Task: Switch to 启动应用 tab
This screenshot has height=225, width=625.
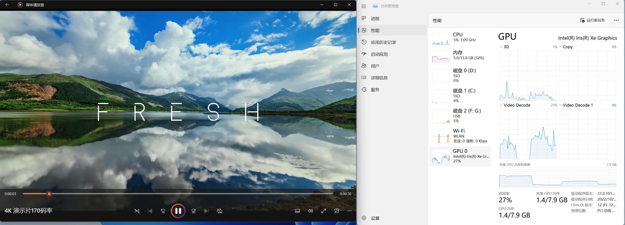Action: pos(379,54)
